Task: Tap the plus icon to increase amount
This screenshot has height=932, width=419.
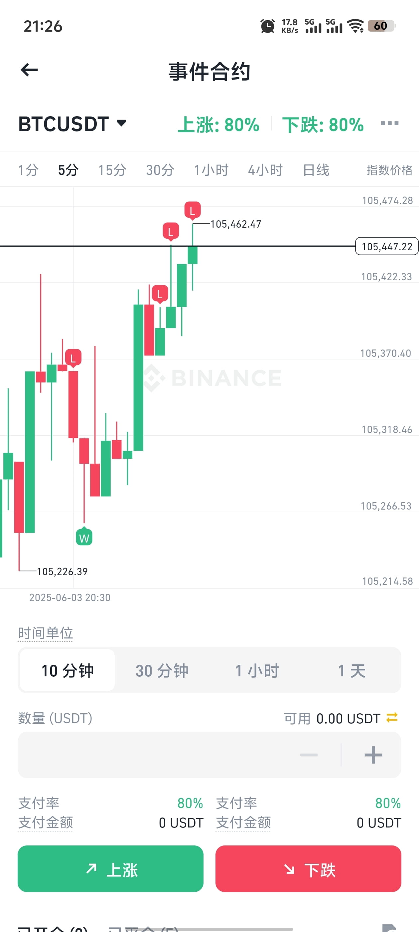Action: (x=373, y=755)
